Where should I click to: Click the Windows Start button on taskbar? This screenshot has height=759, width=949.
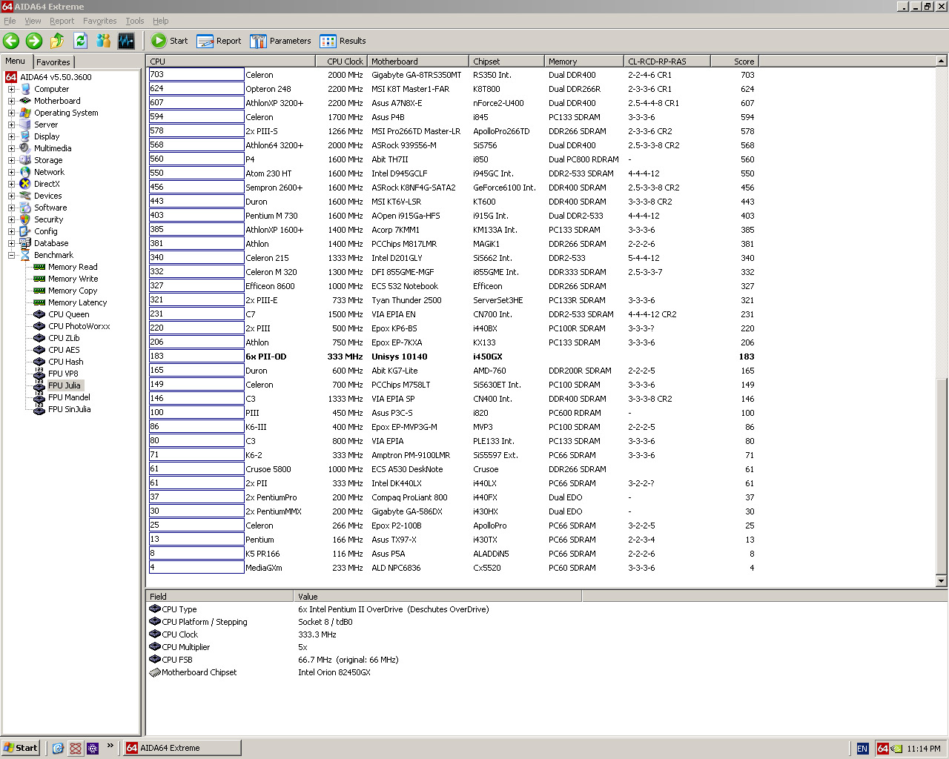click(20, 748)
